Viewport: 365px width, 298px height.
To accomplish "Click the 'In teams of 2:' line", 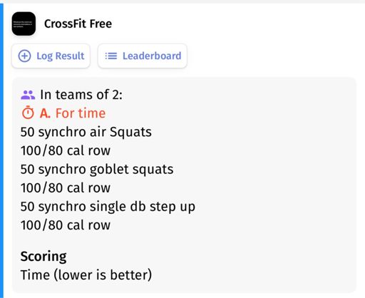I will point(81,95).
